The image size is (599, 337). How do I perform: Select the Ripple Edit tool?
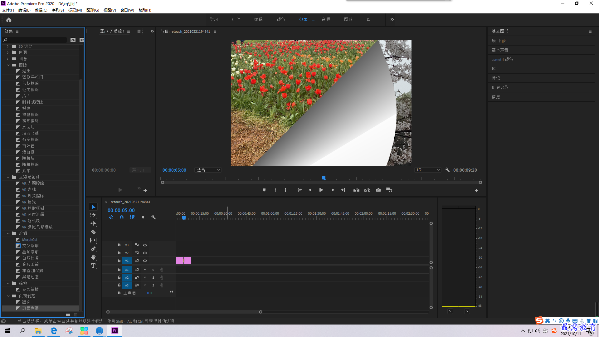pyautogui.click(x=93, y=223)
